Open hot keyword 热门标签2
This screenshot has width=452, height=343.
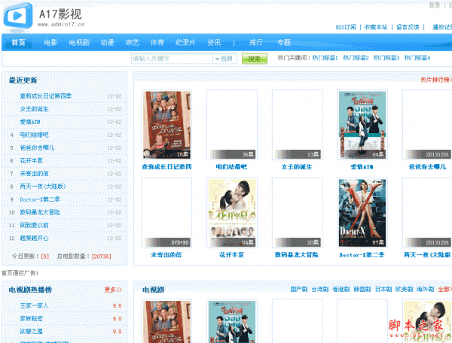(x=356, y=58)
